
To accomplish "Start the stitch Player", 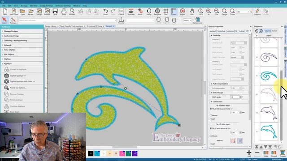I will click(183, 12).
